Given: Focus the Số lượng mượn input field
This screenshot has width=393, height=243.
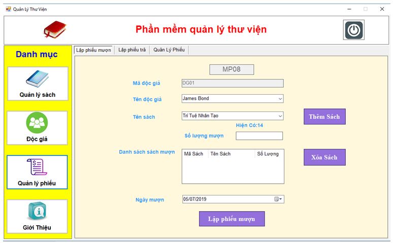Looking at the screenshot, I should [259, 136].
